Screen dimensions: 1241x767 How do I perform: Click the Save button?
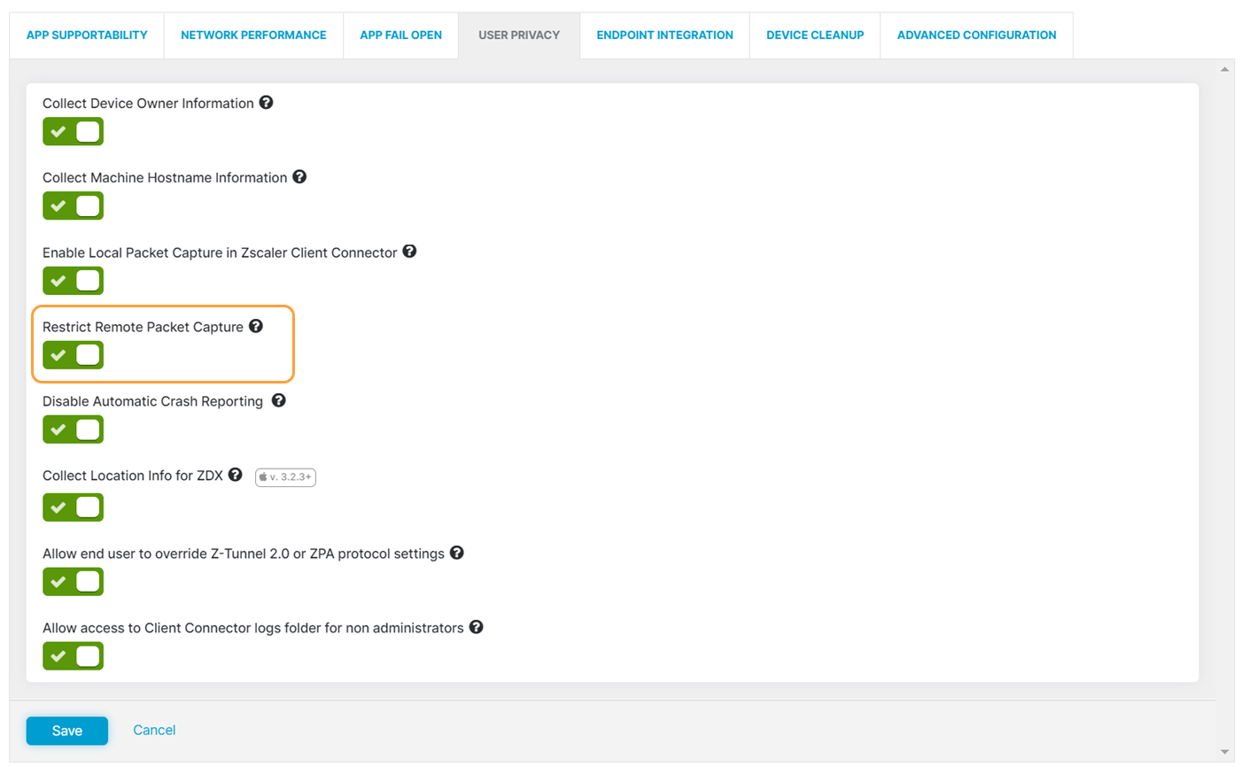pyautogui.click(x=67, y=731)
